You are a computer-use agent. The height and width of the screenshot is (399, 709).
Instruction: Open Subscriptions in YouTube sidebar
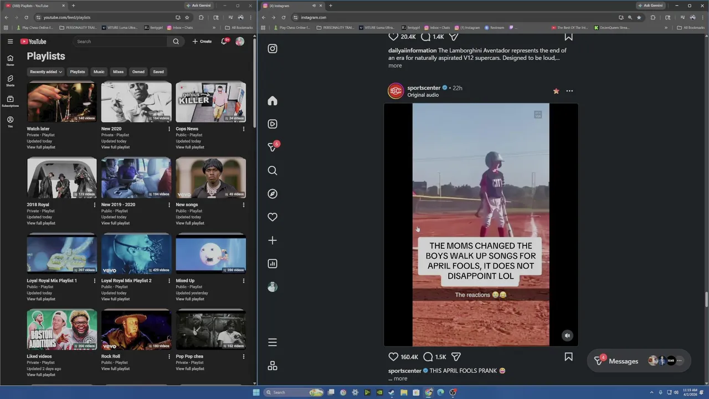coord(10,101)
